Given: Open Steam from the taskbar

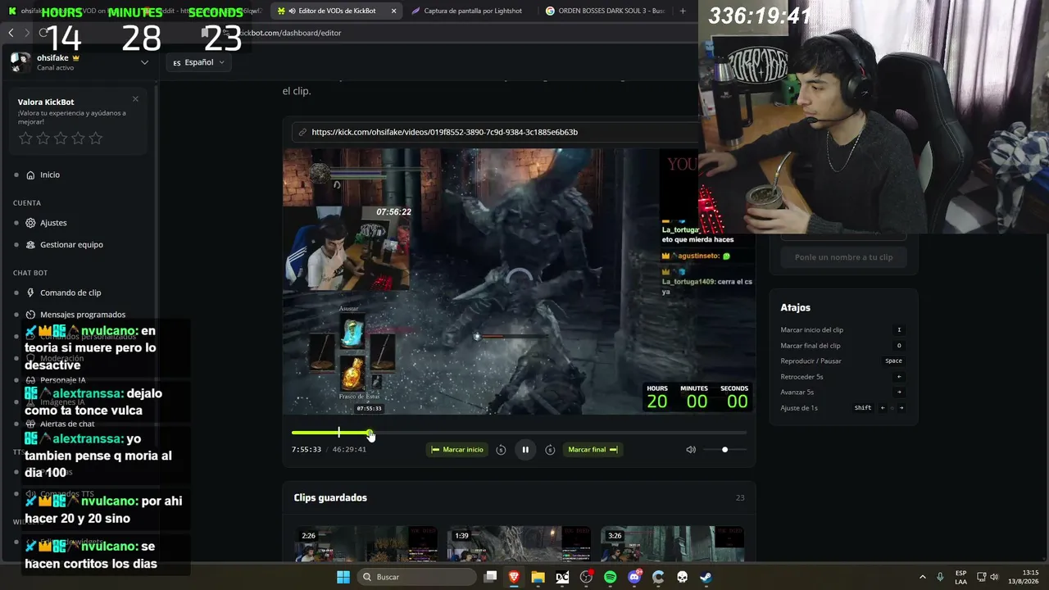Looking at the screenshot, I should coord(706,577).
